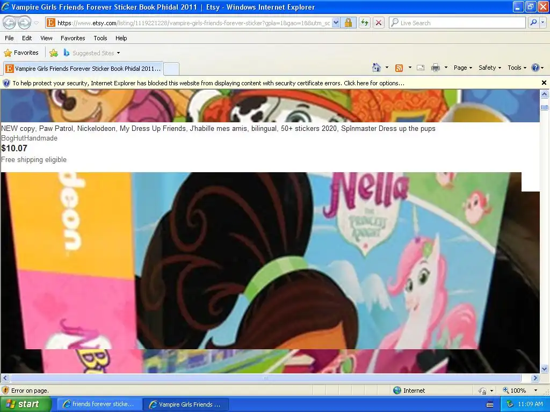This screenshot has height=412, width=550.
Task: Open the recent pages dropdown arrow
Action: click(36, 23)
